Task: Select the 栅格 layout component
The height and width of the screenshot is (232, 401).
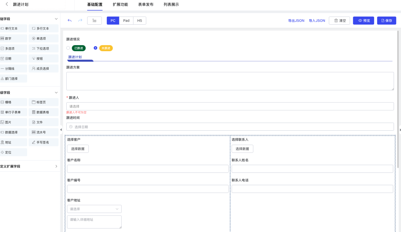Action: click(13, 102)
